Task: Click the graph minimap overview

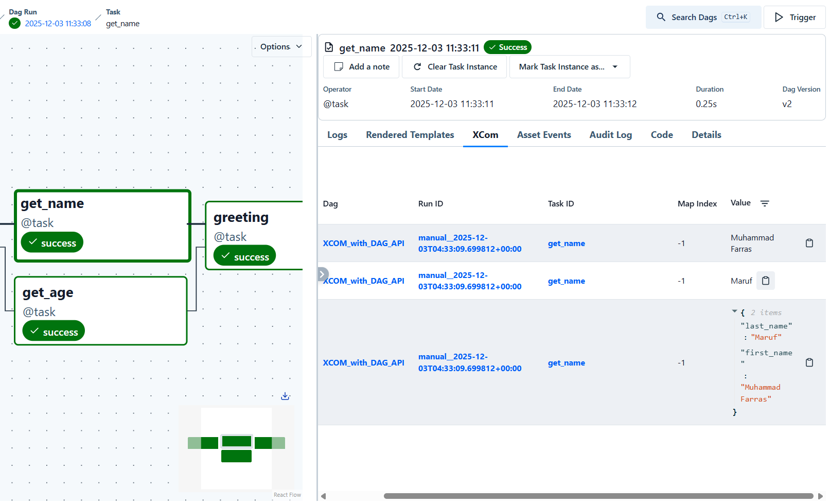Action: [236, 448]
